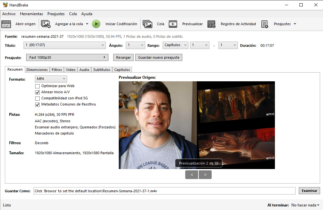Open the Cola queue pictures icon
This screenshot has width=323, height=210.
[147, 24]
